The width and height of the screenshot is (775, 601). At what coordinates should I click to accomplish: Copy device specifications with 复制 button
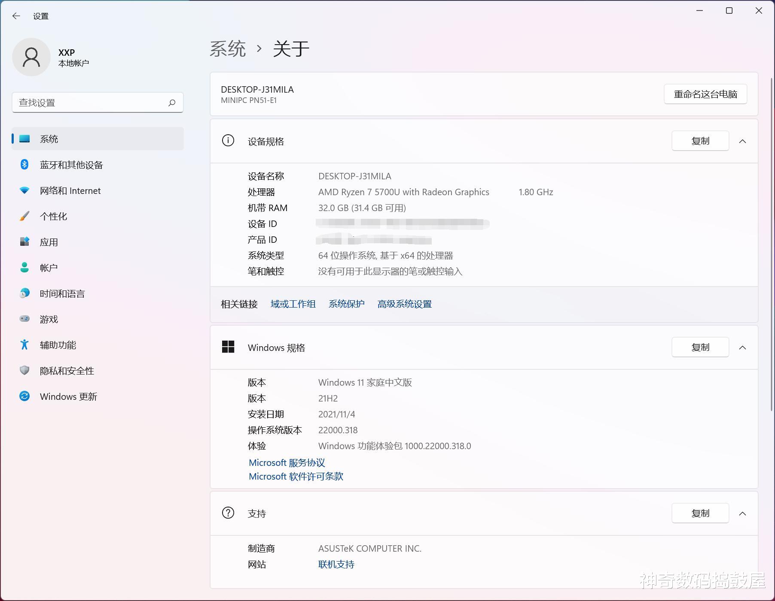(x=700, y=141)
